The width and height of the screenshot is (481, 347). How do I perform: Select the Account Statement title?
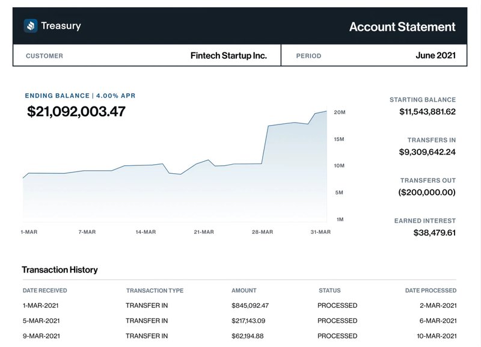[x=402, y=26]
